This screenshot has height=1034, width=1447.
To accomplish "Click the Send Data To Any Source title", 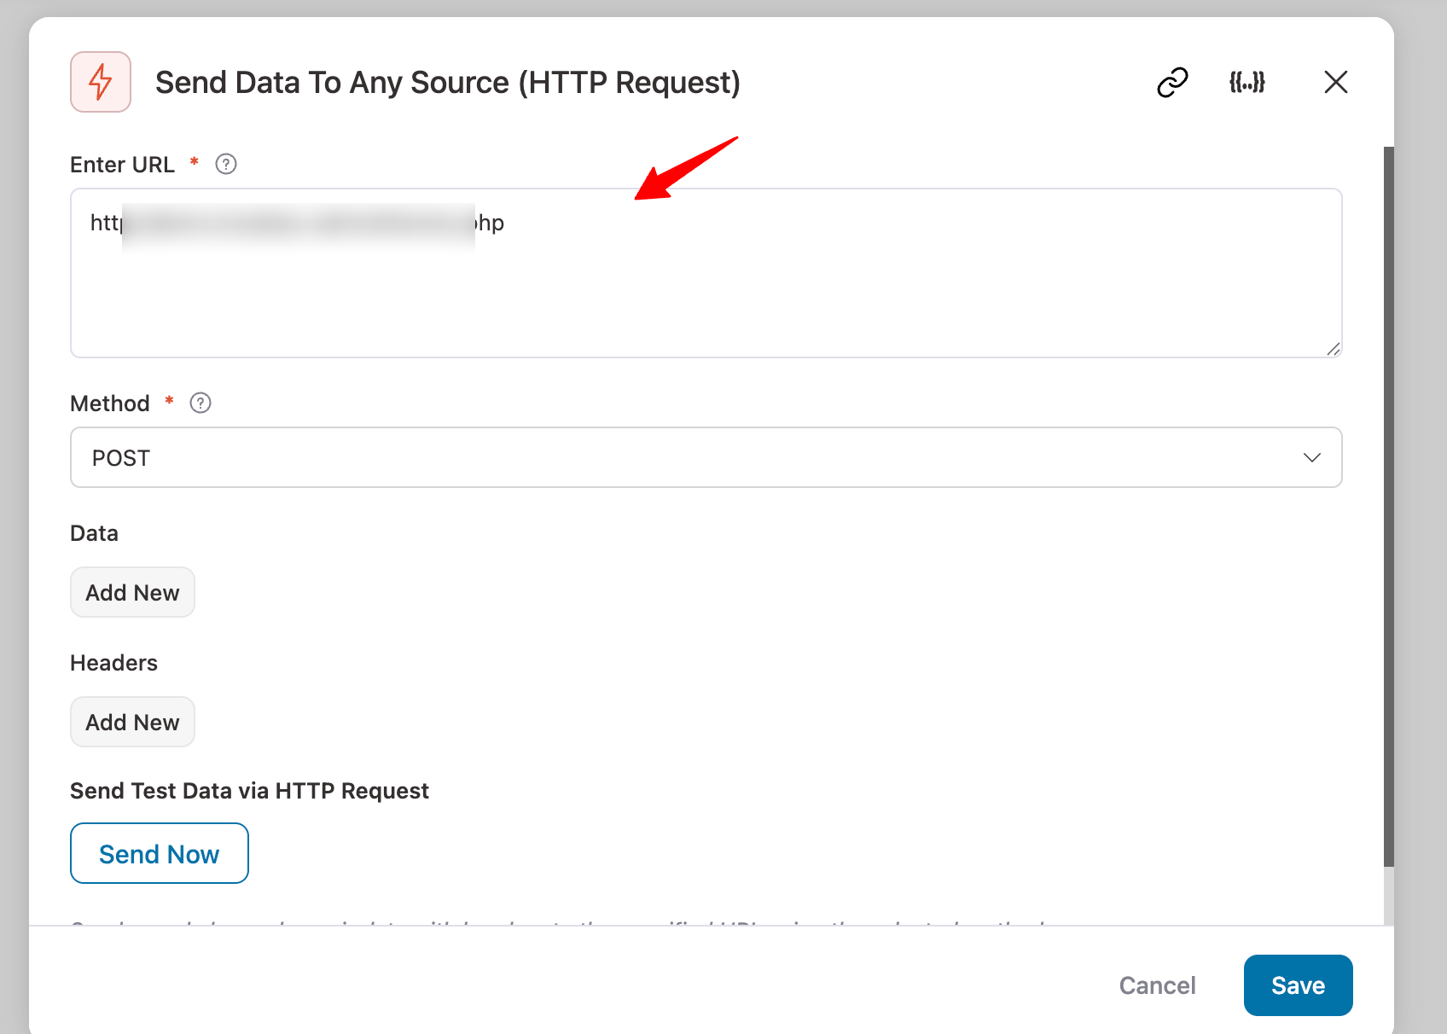I will (448, 83).
